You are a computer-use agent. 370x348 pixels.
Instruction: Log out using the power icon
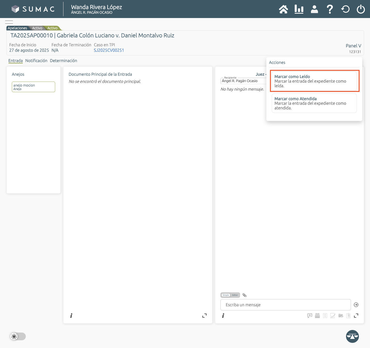point(361,9)
